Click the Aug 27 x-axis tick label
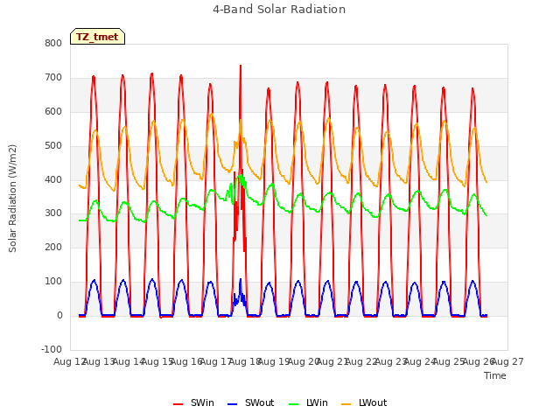 click(507, 361)
